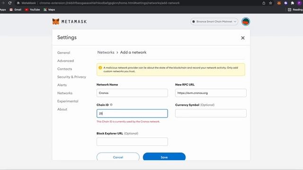Open About settings tab
303x170 pixels.
point(62,109)
